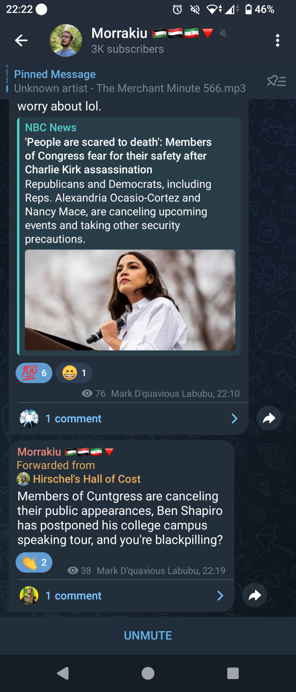296x692 pixels.
Task: Open the pinned messages list icon
Action: [x=276, y=81]
